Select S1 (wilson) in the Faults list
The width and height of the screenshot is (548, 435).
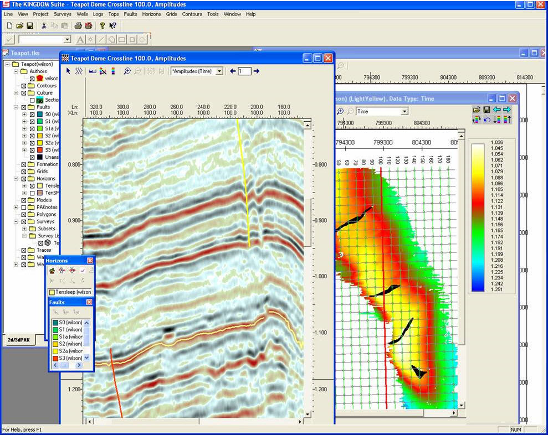[70, 329]
